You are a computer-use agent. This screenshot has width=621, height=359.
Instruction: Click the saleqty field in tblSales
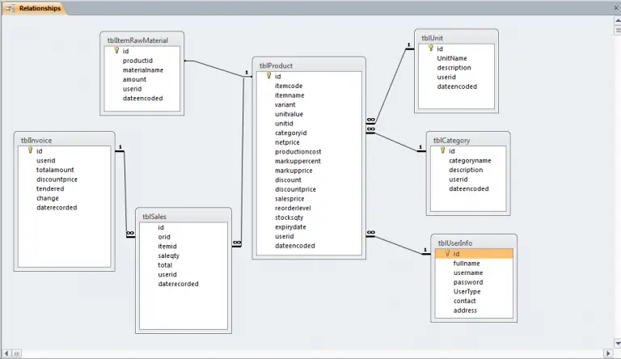(171, 256)
